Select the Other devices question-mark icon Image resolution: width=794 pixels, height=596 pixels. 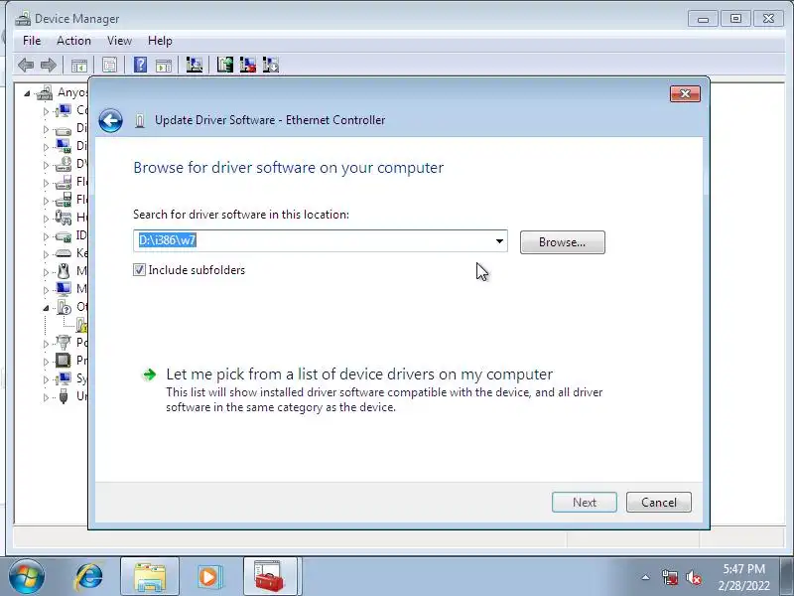64,307
